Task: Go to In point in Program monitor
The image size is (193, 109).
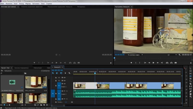Action: (145, 63)
